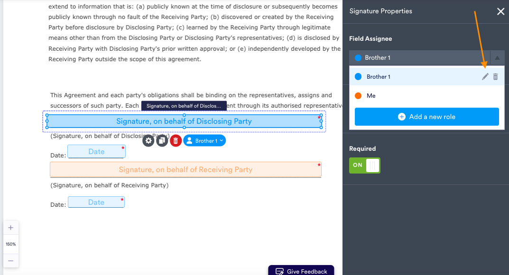Delete the selected signature field

[176, 140]
